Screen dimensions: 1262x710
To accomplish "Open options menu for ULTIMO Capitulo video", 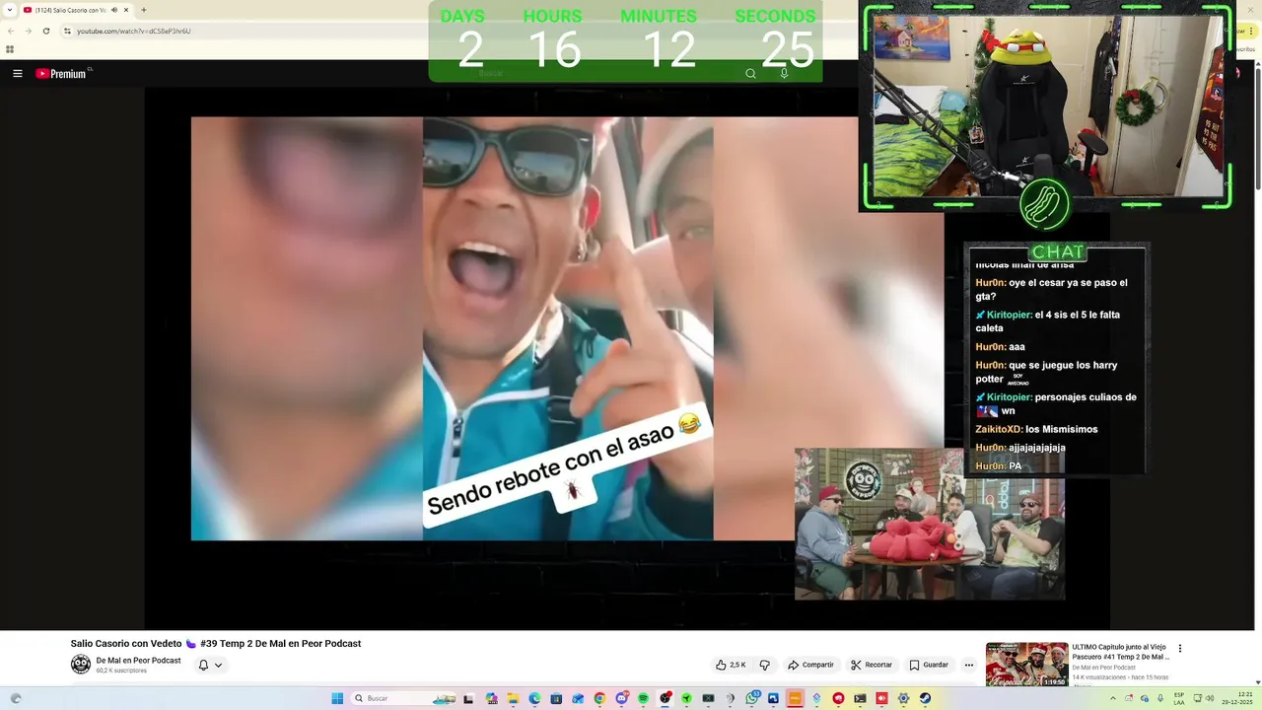I will (x=1180, y=649).
